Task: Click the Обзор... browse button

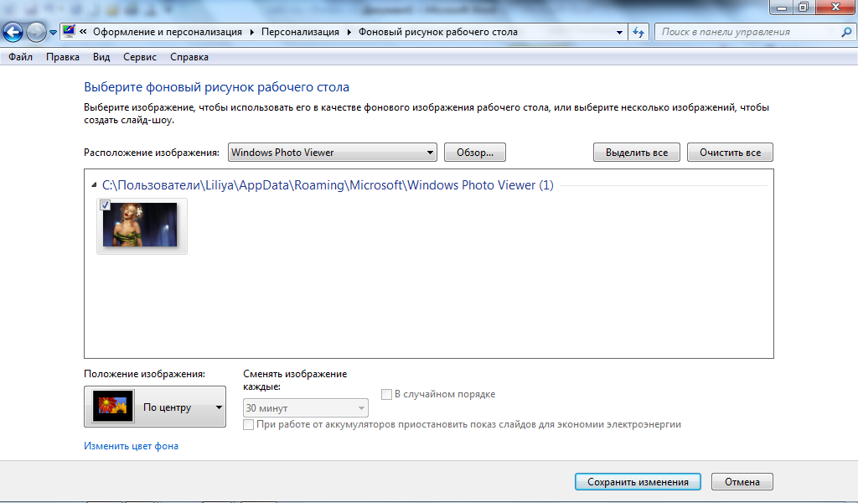Action: point(475,153)
